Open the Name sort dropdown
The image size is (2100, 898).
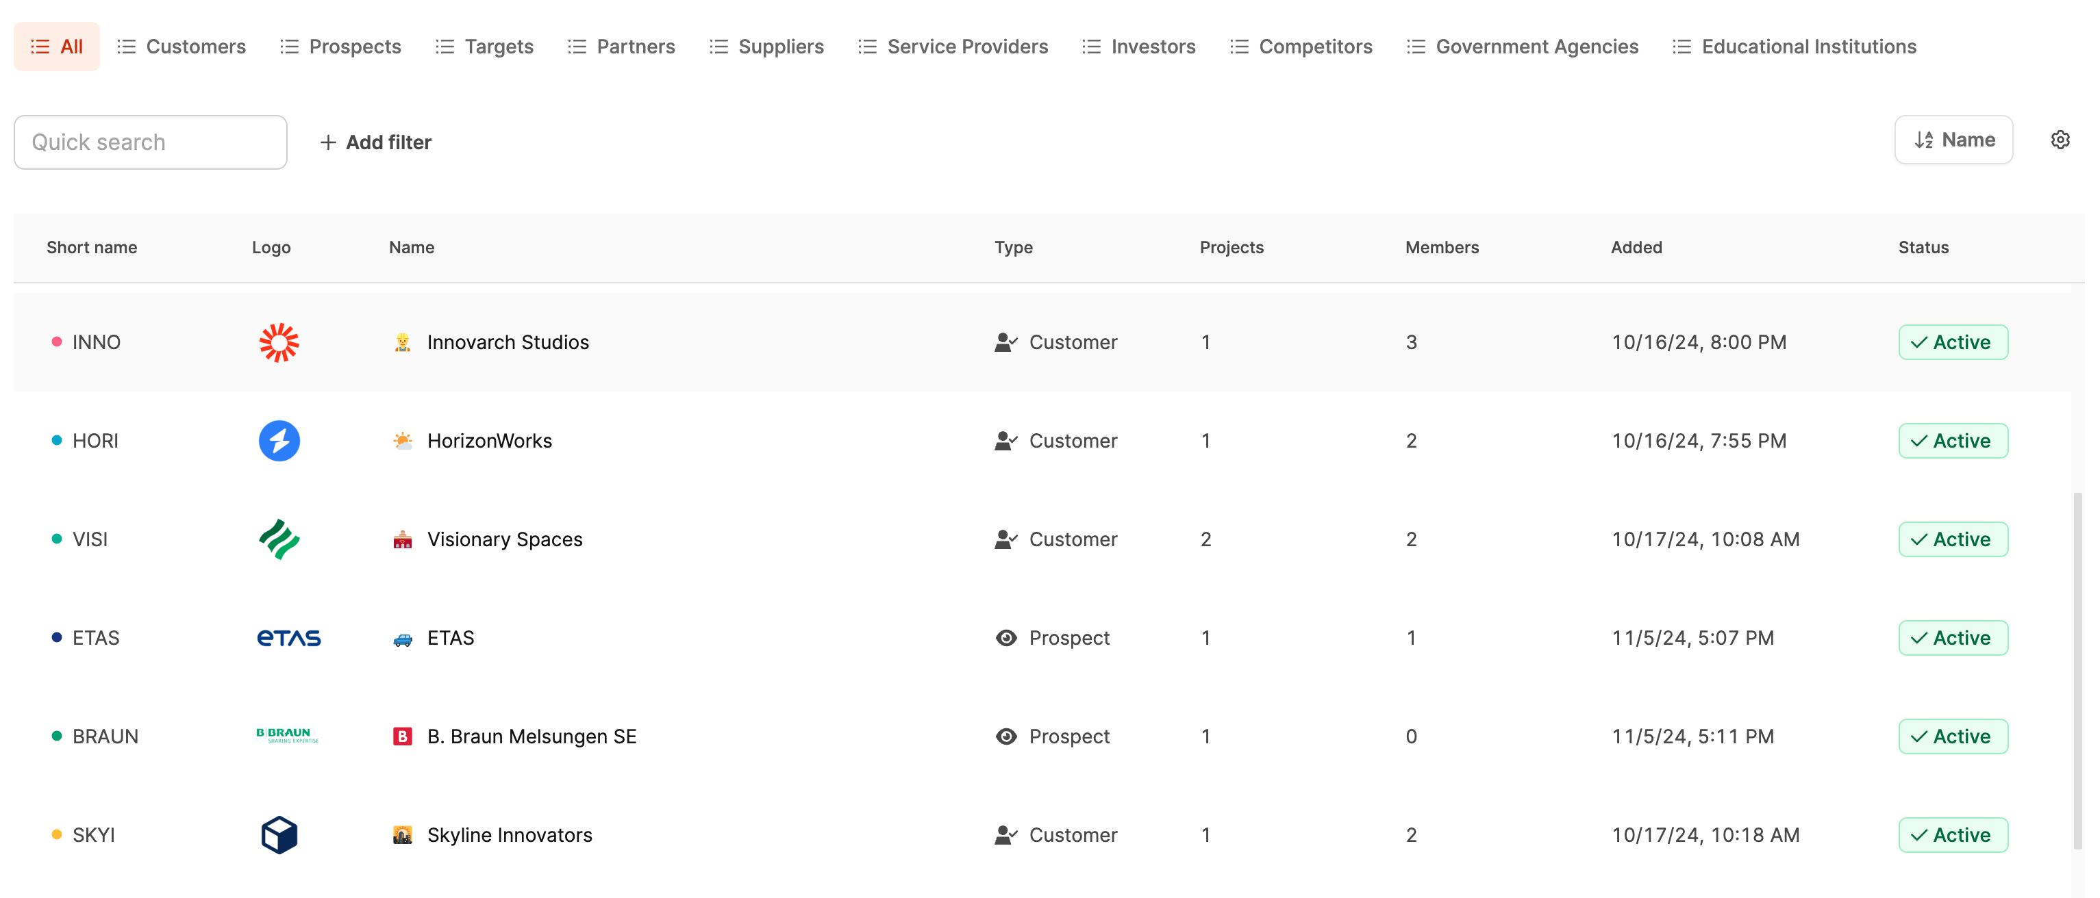pos(1953,140)
